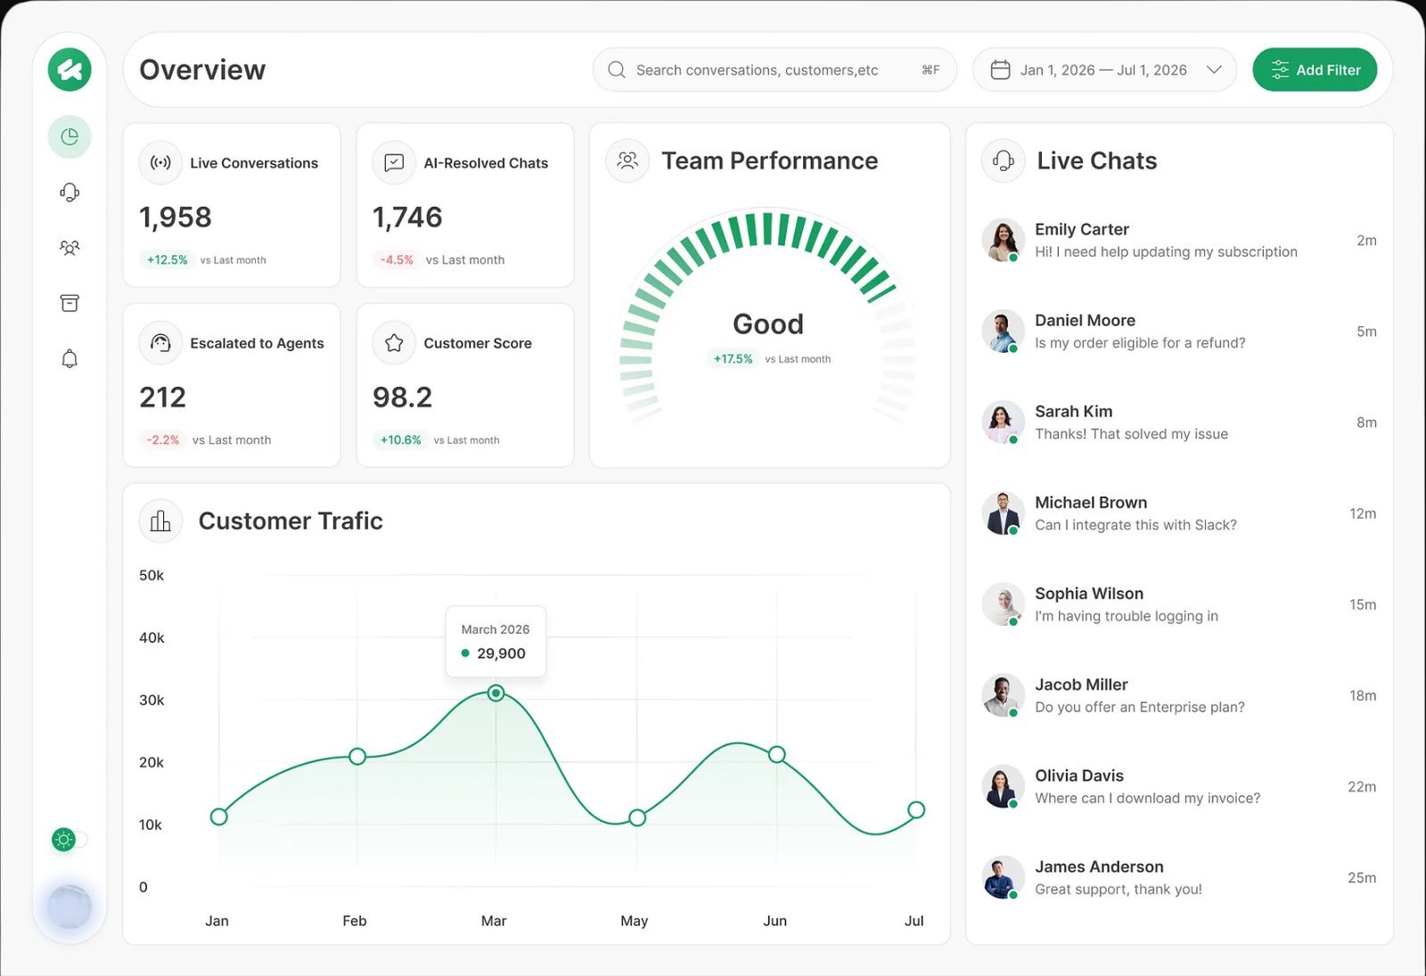Open the user profile avatar in sidebar

click(x=70, y=907)
